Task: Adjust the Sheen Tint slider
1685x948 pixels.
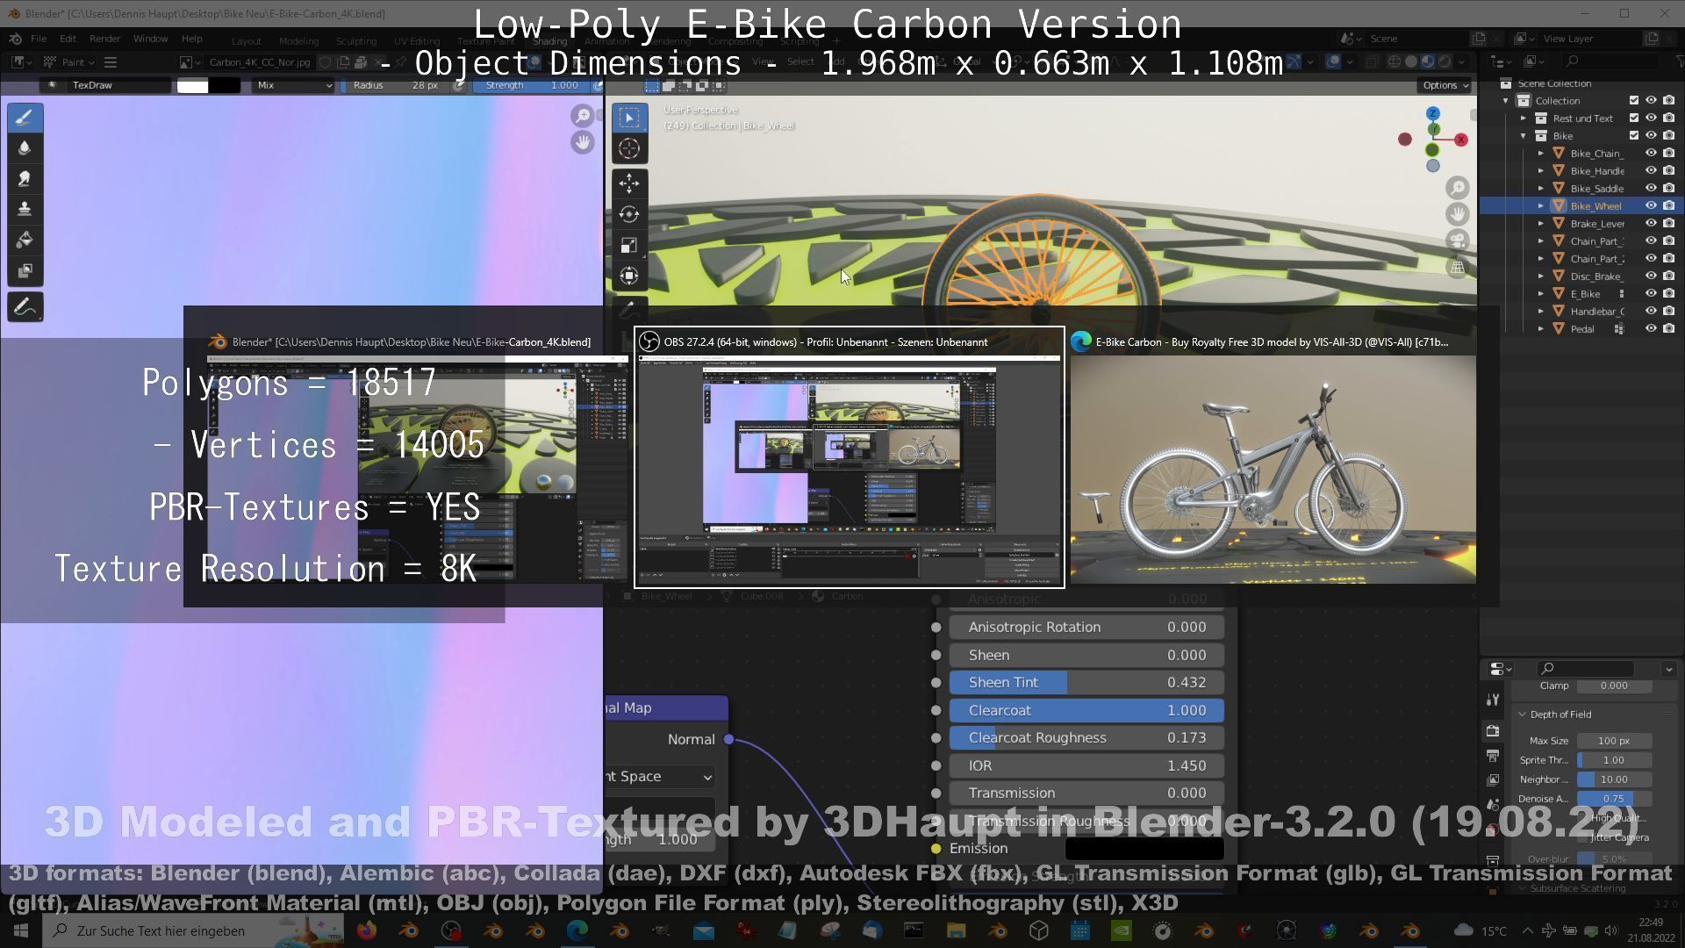Action: tap(1086, 683)
